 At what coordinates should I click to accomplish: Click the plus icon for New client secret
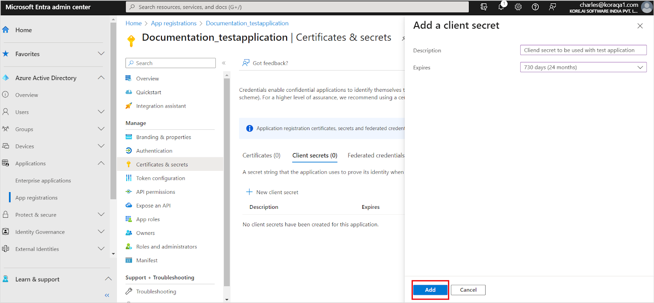point(249,192)
